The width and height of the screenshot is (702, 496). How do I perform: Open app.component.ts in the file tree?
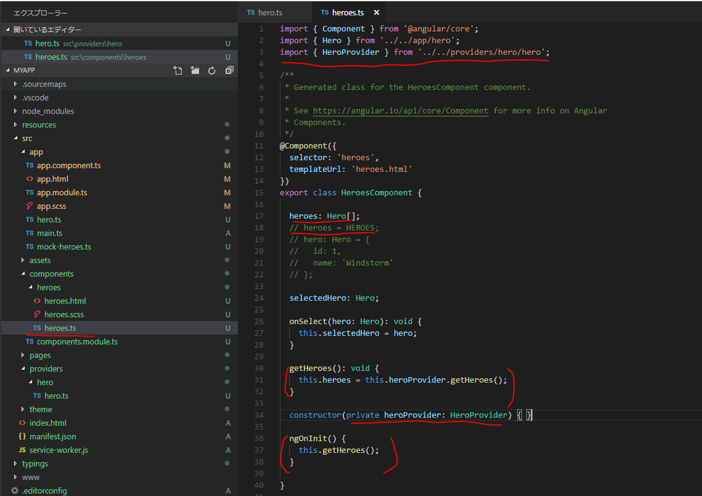[x=120, y=165]
